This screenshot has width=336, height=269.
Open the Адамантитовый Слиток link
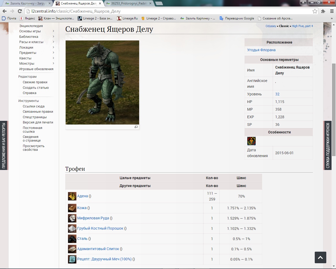(x=98, y=249)
